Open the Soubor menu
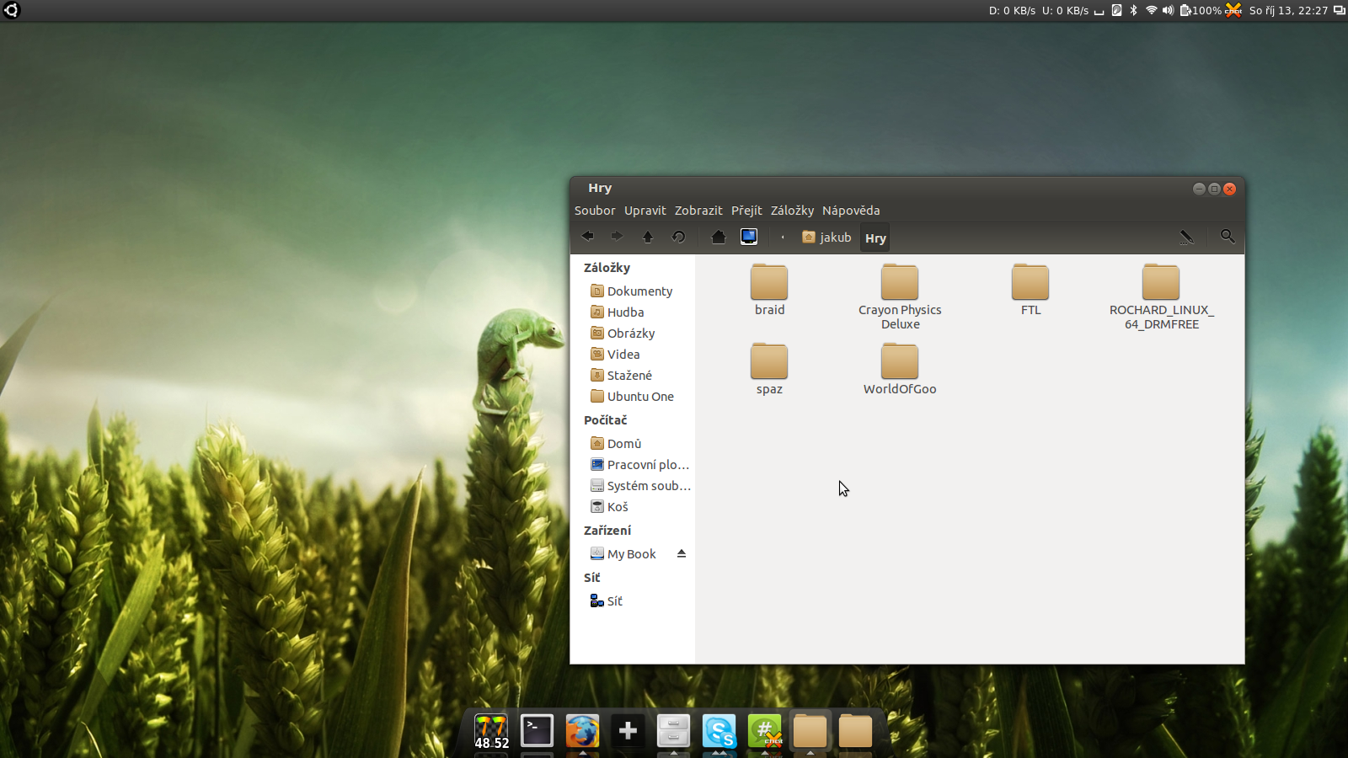Viewport: 1348px width, 758px height. coord(595,211)
